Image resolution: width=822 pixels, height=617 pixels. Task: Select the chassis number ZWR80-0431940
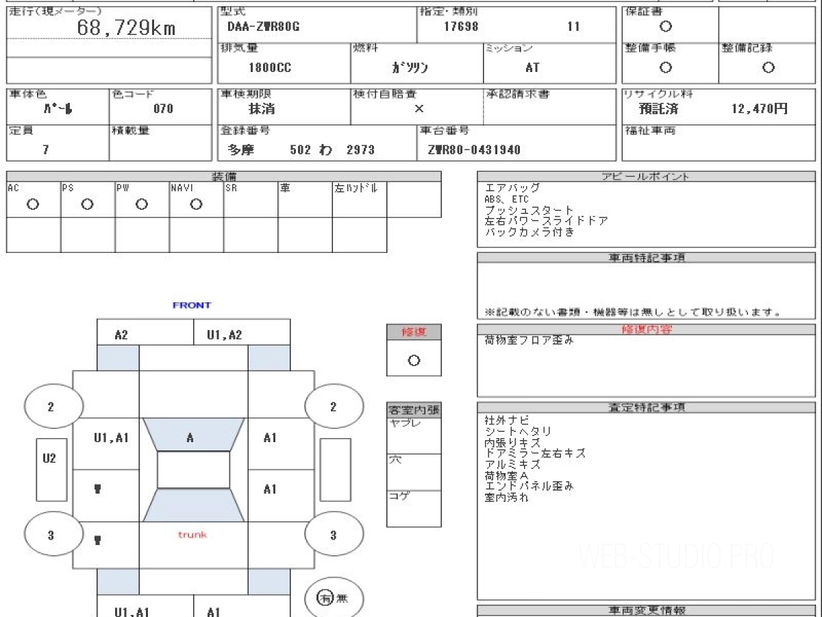[x=474, y=149]
